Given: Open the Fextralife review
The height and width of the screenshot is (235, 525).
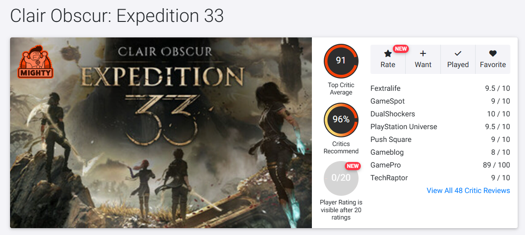Looking at the screenshot, I should (x=440, y=89).
